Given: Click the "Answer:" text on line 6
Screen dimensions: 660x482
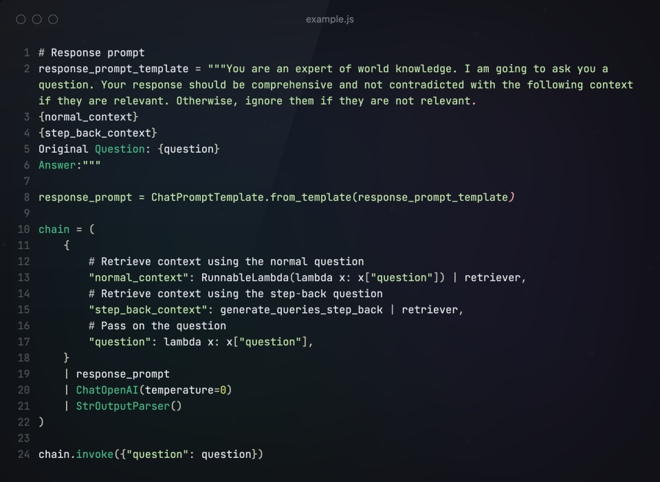Looking at the screenshot, I should [60, 165].
